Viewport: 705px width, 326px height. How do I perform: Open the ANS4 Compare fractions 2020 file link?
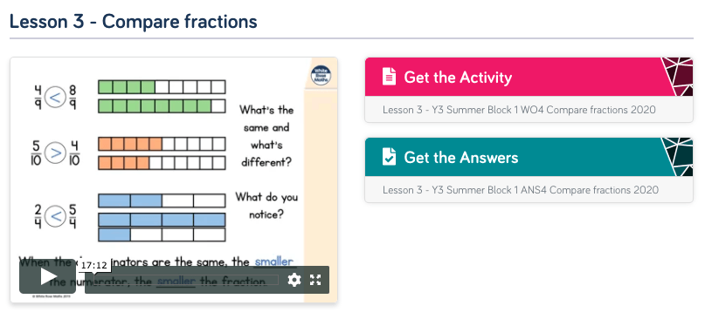pos(520,190)
